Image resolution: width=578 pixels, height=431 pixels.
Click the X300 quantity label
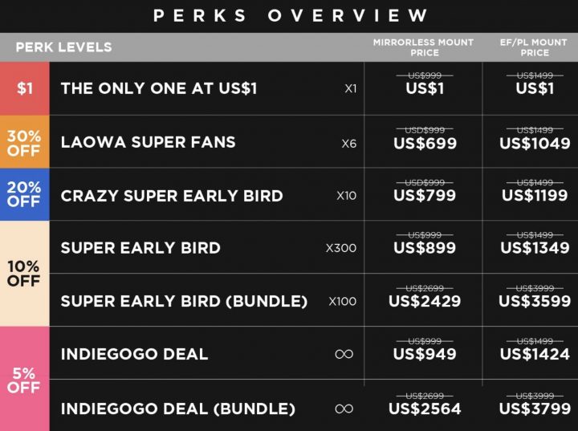341,248
